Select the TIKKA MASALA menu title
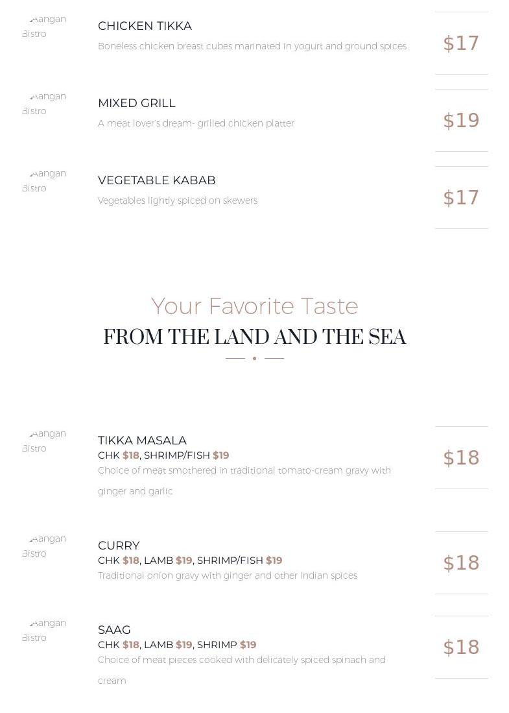 (x=142, y=441)
